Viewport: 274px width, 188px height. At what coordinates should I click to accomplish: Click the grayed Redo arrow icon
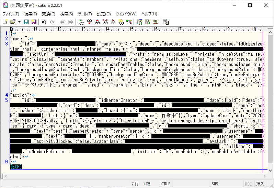(52, 22)
